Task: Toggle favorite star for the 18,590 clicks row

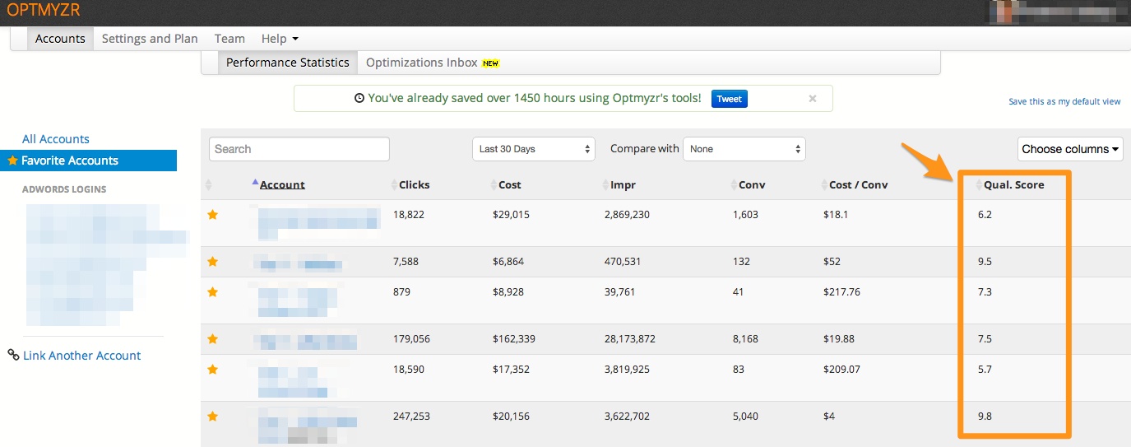Action: click(x=212, y=370)
